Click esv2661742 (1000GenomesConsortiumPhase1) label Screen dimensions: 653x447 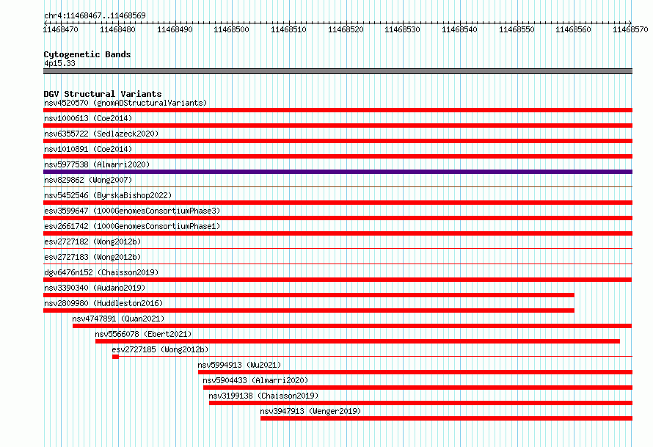point(132,226)
